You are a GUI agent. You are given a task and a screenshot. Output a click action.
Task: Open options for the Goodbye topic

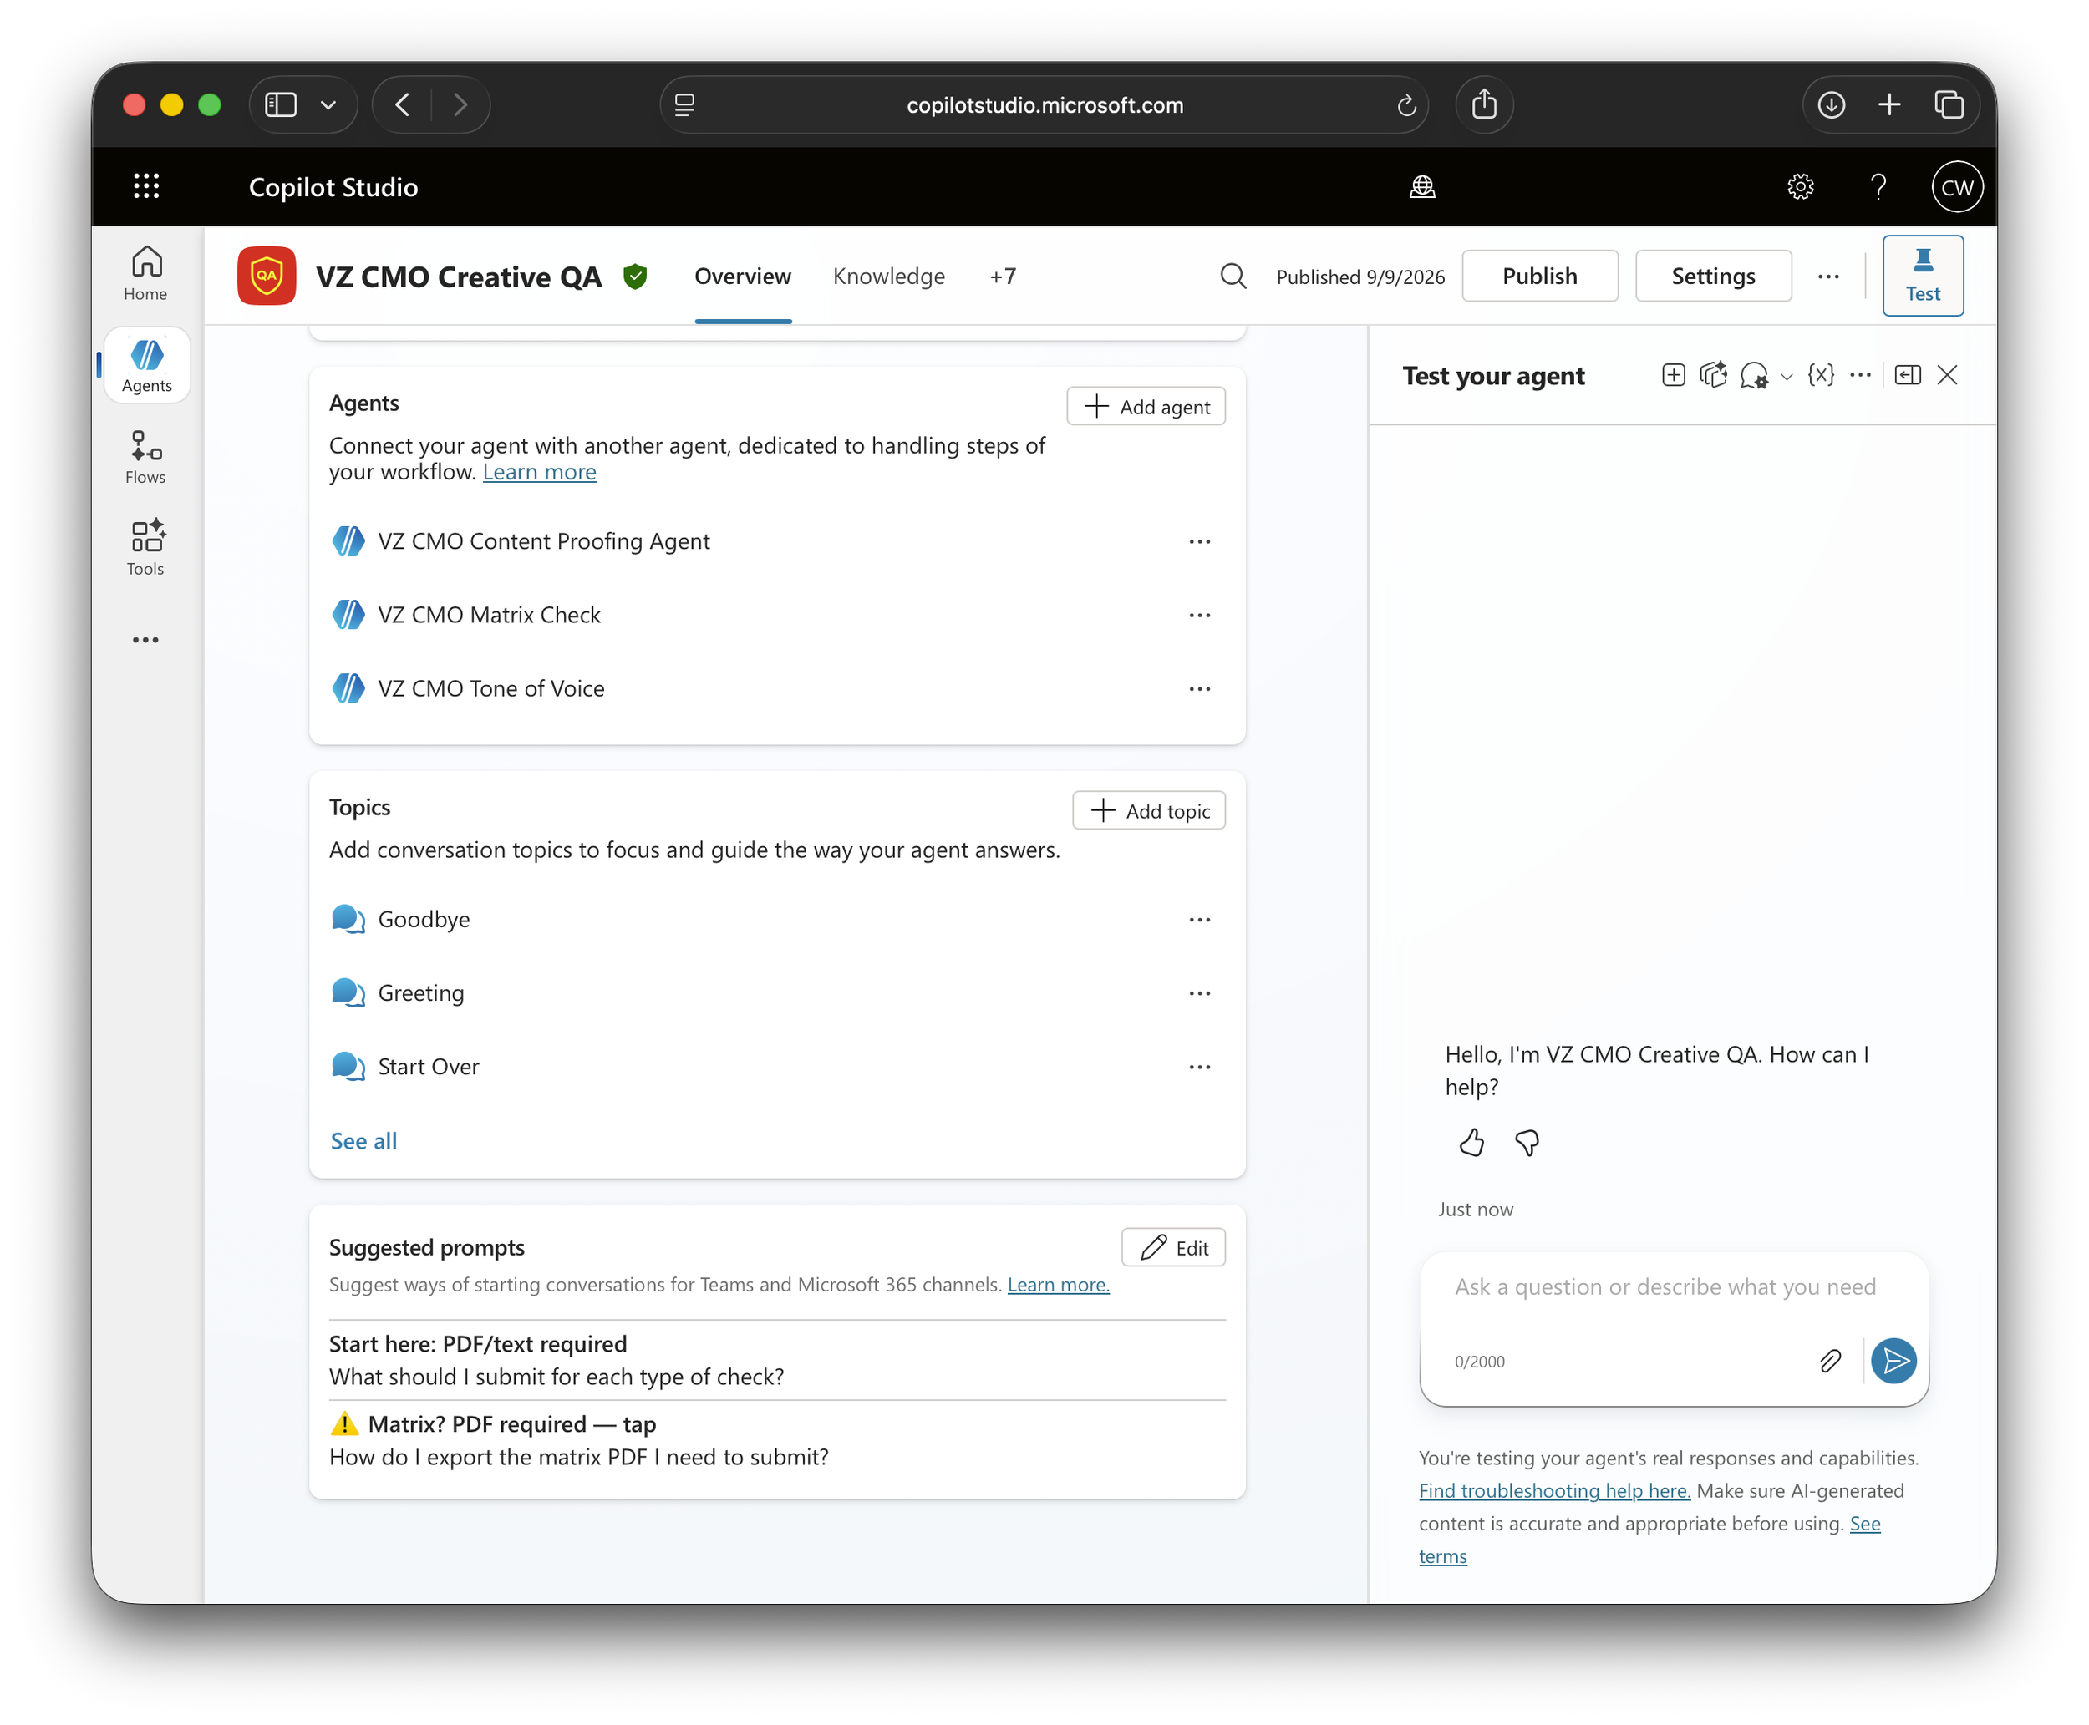click(x=1200, y=919)
